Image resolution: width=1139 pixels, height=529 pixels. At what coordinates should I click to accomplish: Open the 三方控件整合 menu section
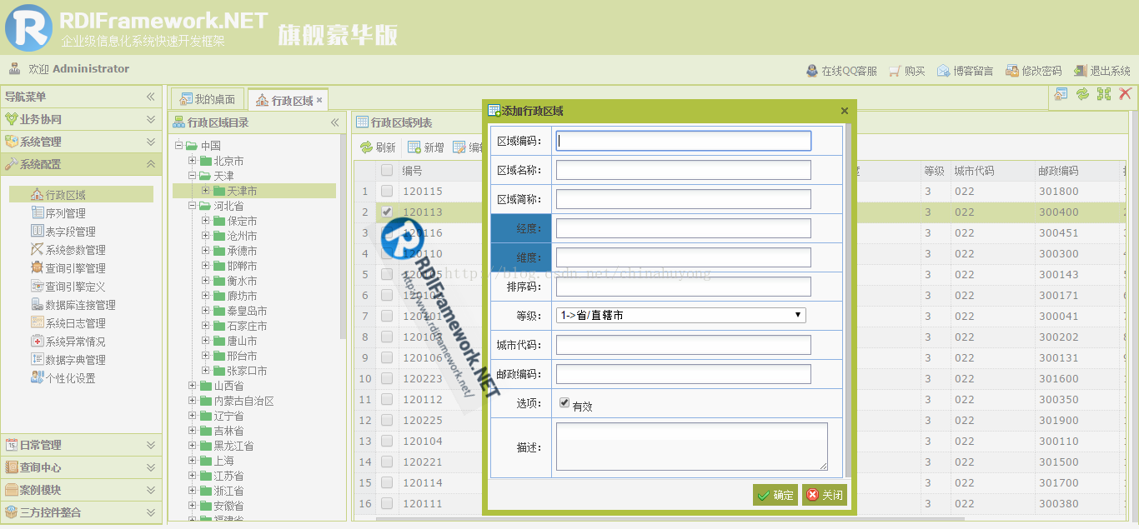(81, 512)
